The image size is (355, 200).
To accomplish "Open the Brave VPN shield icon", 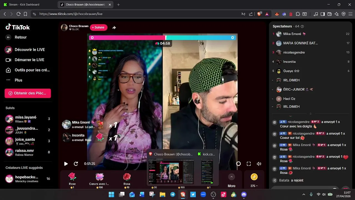I will point(343,14).
